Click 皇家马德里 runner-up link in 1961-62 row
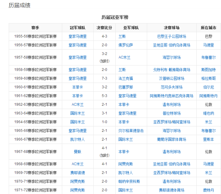 tap(127, 96)
